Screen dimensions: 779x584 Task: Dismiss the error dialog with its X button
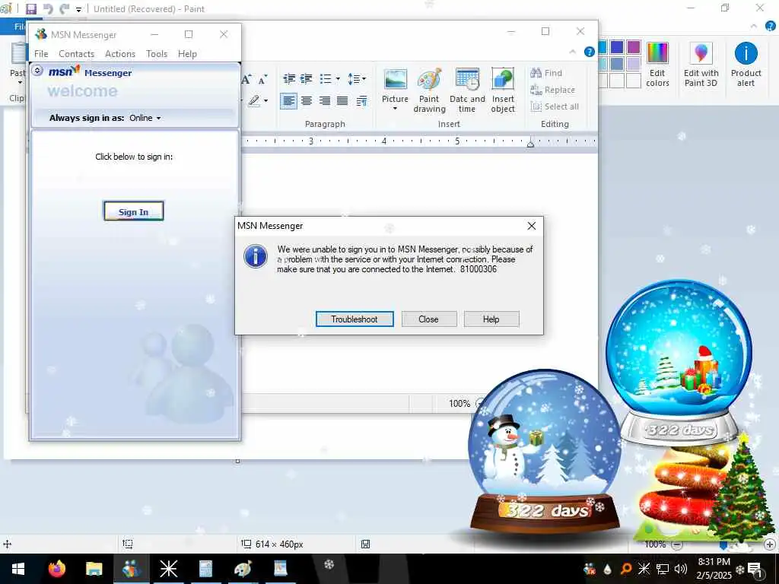(532, 226)
